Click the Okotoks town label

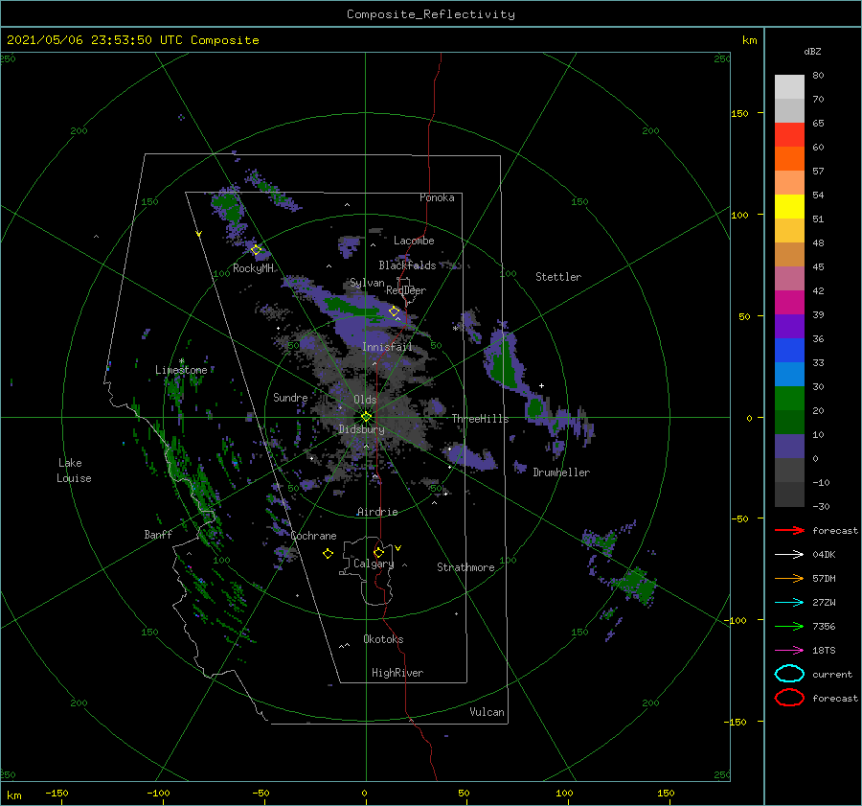coord(383,639)
